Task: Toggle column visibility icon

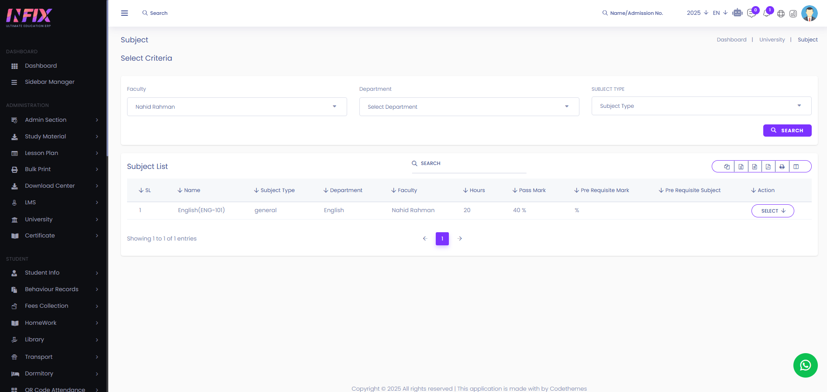Action: [796, 167]
